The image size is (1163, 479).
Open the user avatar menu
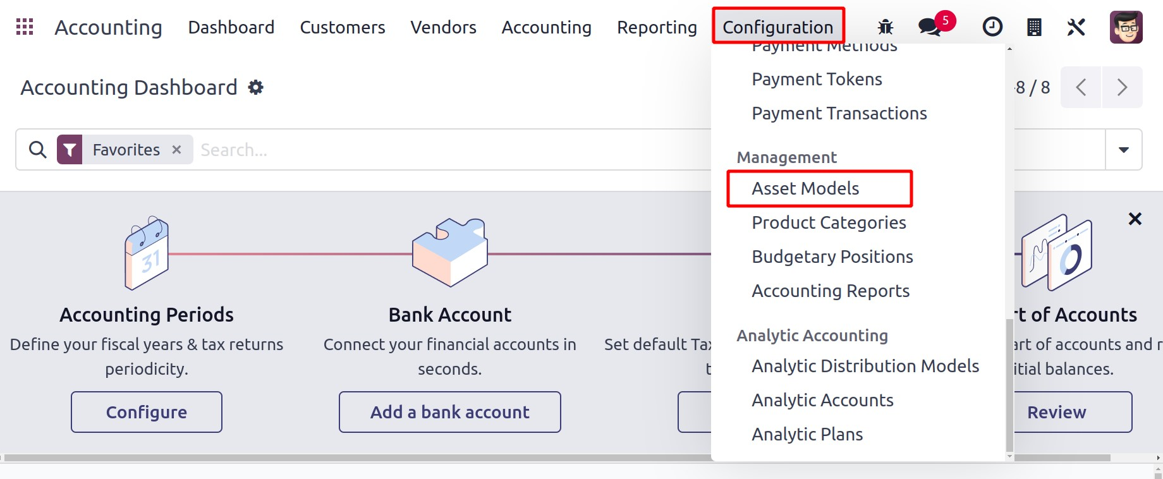click(x=1126, y=27)
